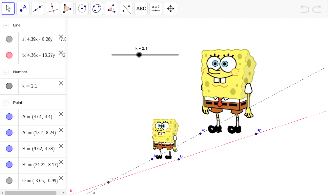Image resolution: width=328 pixels, height=196 pixels.
Task: Toggle visibility of point A'
Action: click(x=9, y=133)
